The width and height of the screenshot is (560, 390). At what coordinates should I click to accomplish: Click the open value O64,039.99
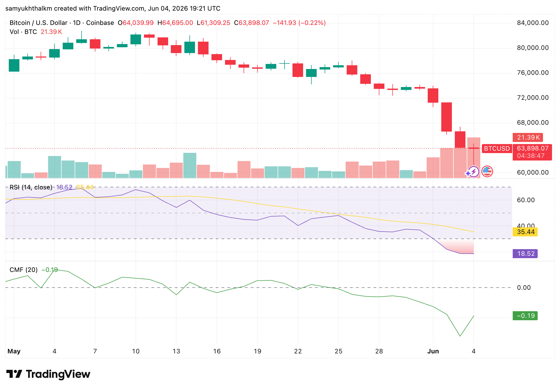[136, 23]
